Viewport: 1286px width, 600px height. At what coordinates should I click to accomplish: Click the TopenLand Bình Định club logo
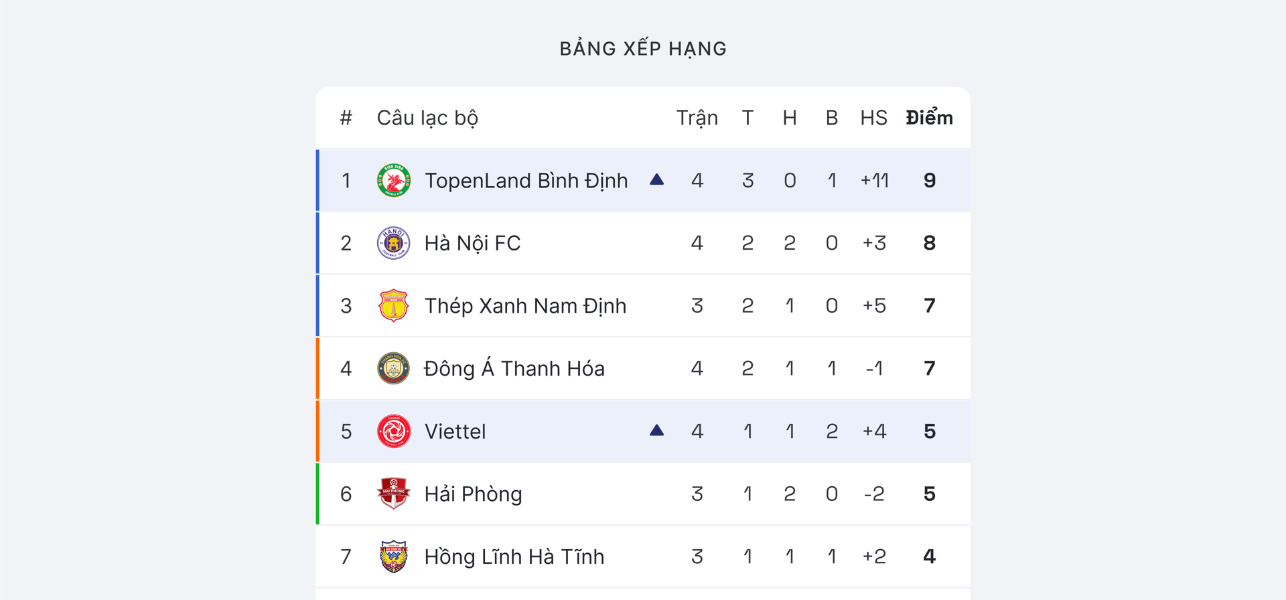click(x=393, y=181)
